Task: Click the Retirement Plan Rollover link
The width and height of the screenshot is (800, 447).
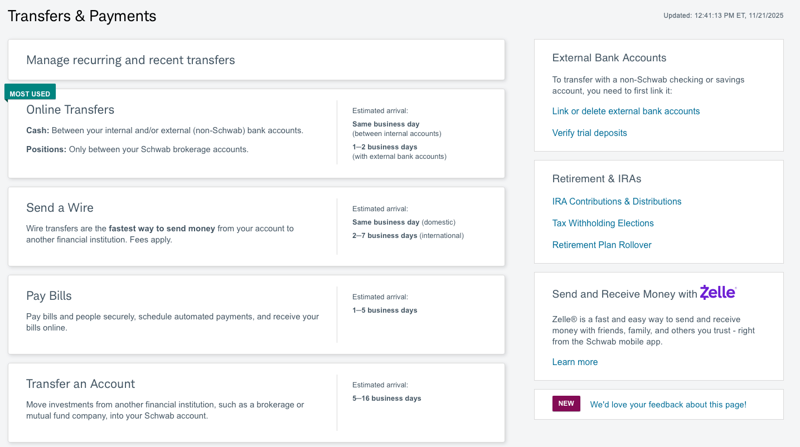Action: tap(602, 245)
